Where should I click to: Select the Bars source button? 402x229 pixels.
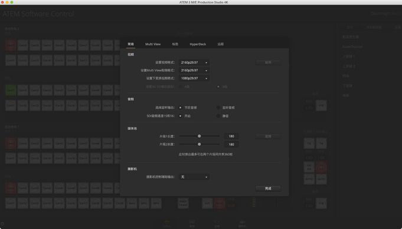(132, 203)
